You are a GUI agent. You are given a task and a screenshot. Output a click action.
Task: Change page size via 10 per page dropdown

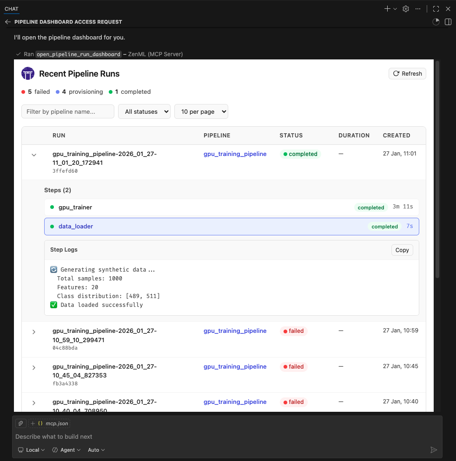pyautogui.click(x=201, y=111)
